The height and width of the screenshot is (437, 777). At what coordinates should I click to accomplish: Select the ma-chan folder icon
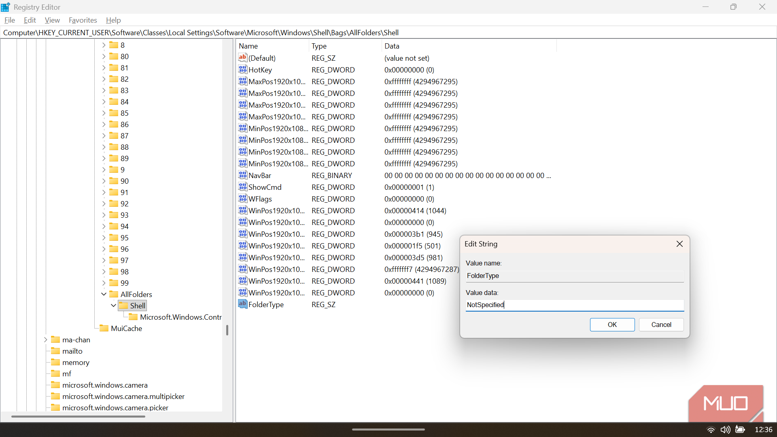[55, 339]
